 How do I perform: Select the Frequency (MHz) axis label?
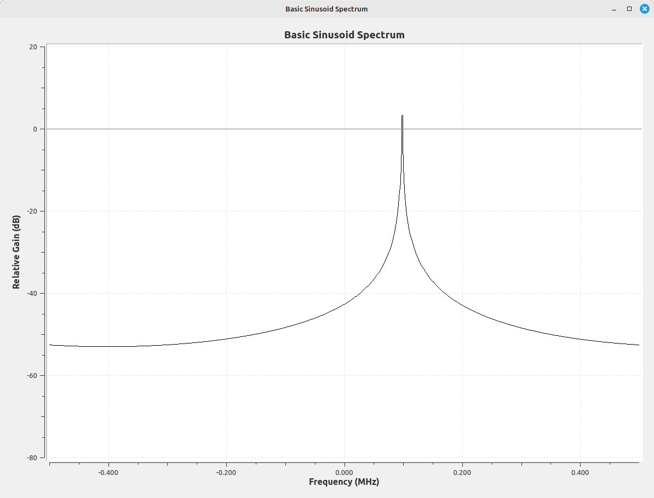[x=344, y=482]
